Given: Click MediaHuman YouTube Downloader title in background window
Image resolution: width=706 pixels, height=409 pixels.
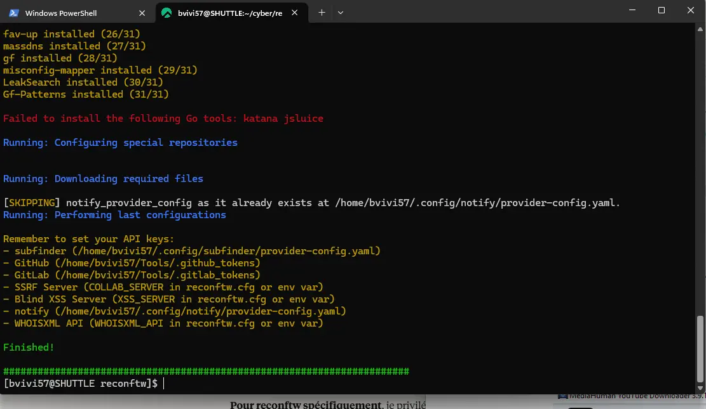Looking at the screenshot, I should pyautogui.click(x=631, y=396).
